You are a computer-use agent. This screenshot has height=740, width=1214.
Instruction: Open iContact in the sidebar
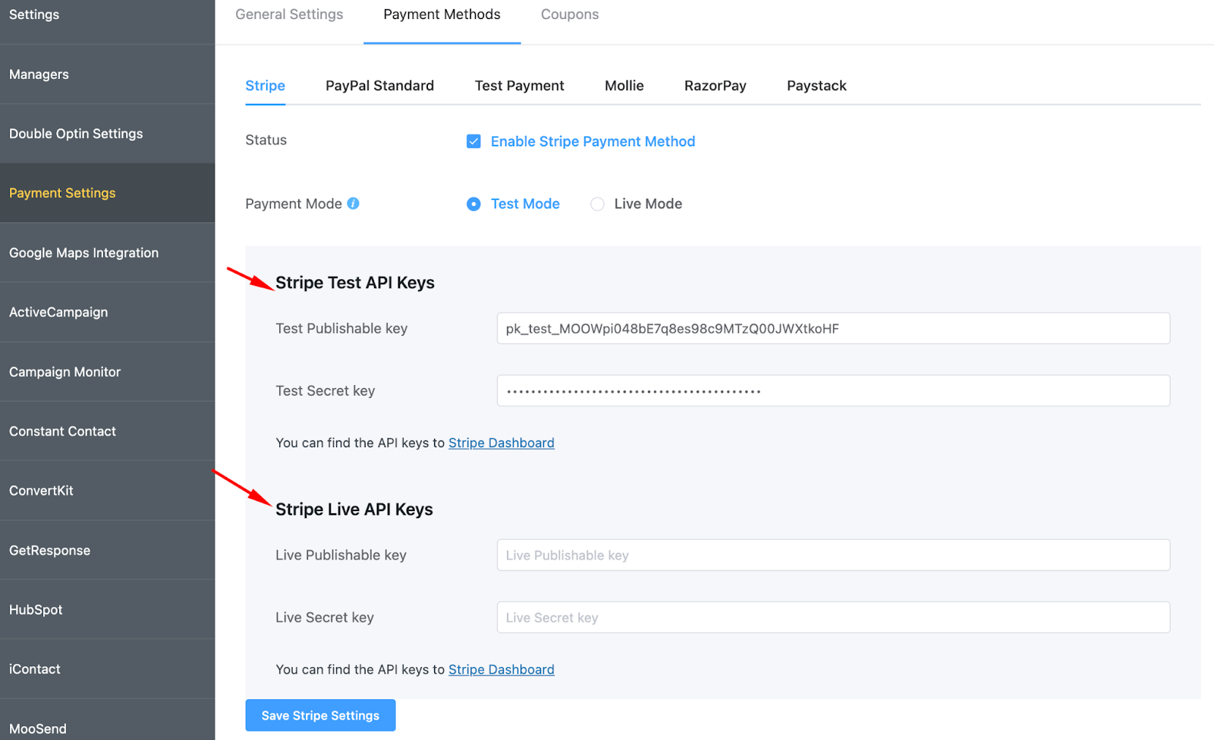[x=107, y=669]
